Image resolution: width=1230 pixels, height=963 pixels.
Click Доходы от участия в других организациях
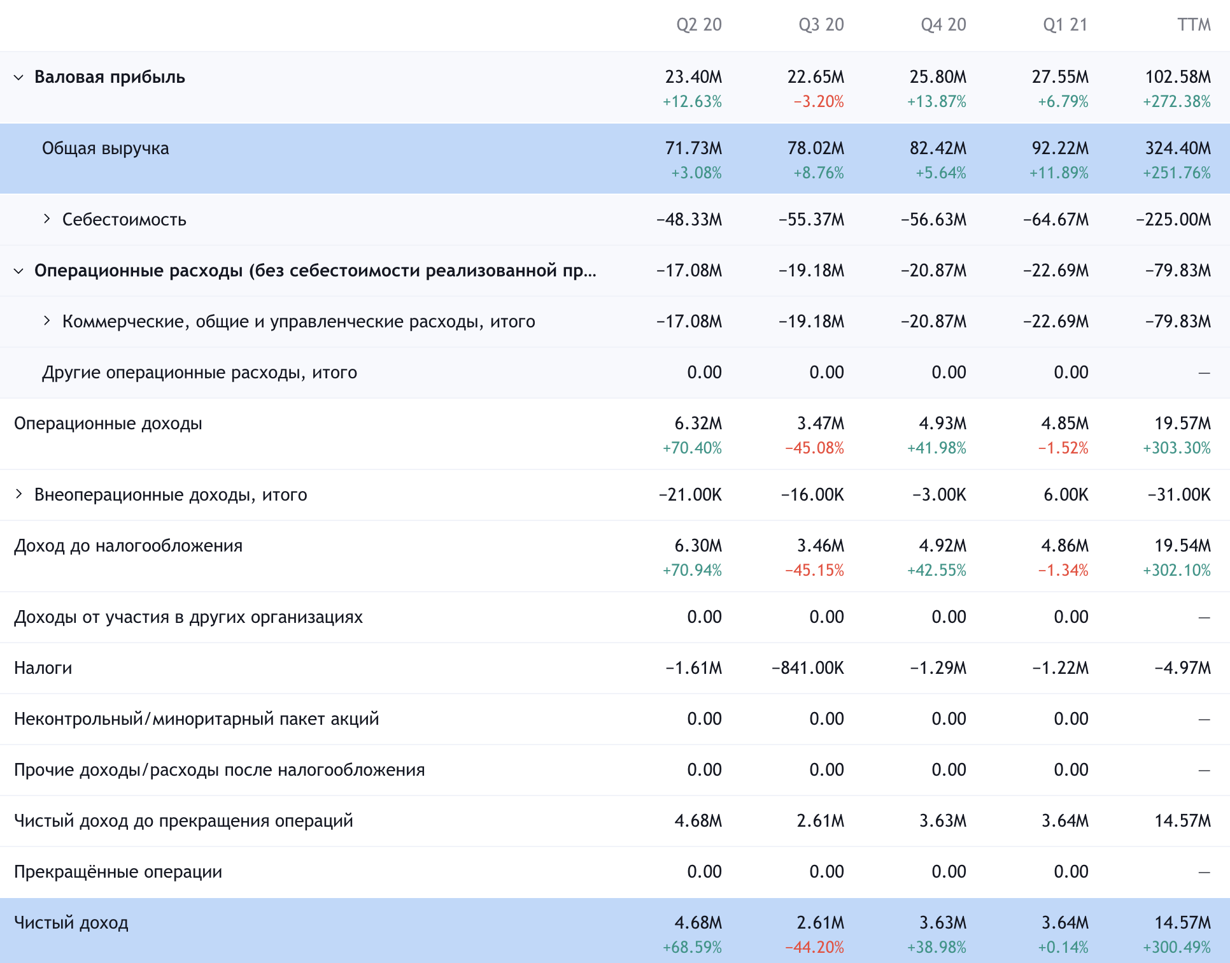click(x=188, y=617)
